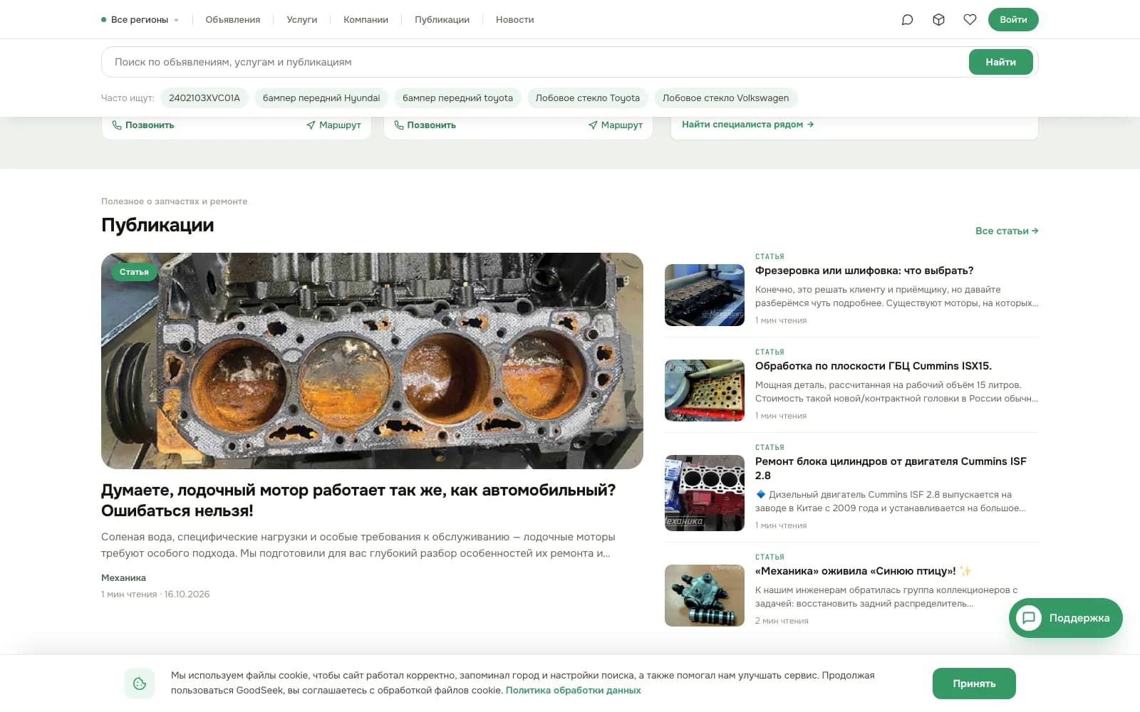Image resolution: width=1140 pixels, height=712 pixels.
Task: Open Ремонт блока цилиндров Cummins ISF title
Action: 891,468
